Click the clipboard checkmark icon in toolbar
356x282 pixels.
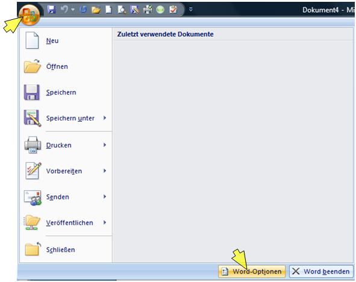173,10
